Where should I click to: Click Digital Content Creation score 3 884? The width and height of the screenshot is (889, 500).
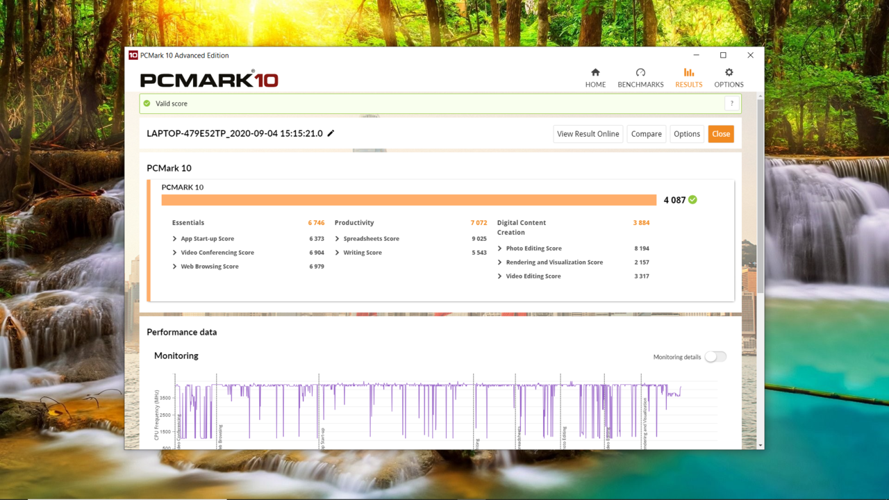[x=641, y=223]
